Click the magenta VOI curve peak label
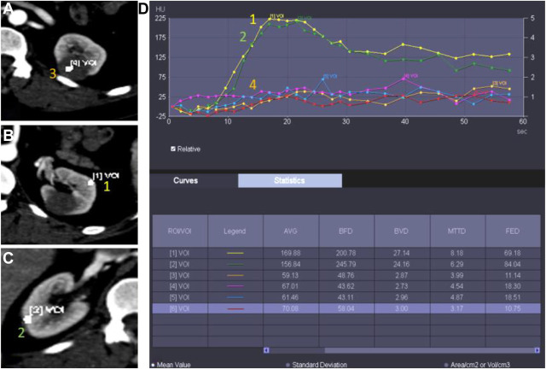Viewport: 546px width, 369px height. click(x=411, y=76)
